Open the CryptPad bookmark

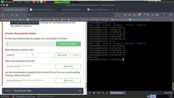tap(73, 20)
